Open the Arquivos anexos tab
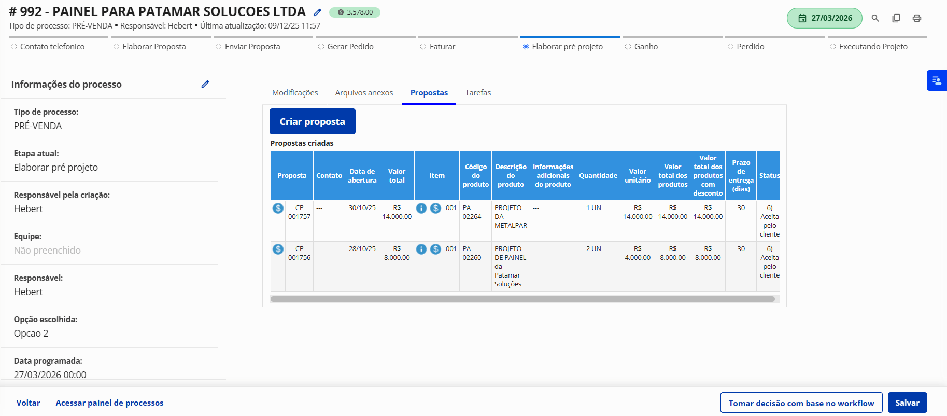 [364, 93]
